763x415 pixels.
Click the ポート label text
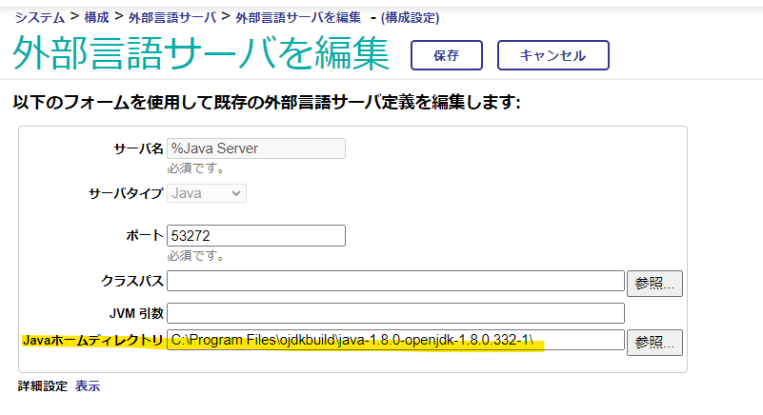[144, 235]
